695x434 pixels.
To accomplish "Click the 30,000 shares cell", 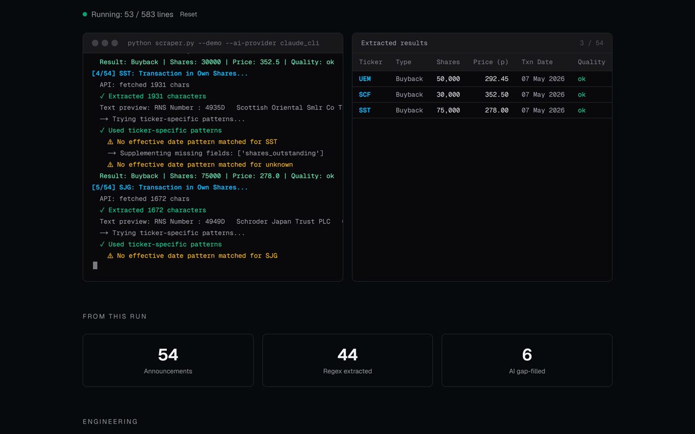I will (x=448, y=94).
